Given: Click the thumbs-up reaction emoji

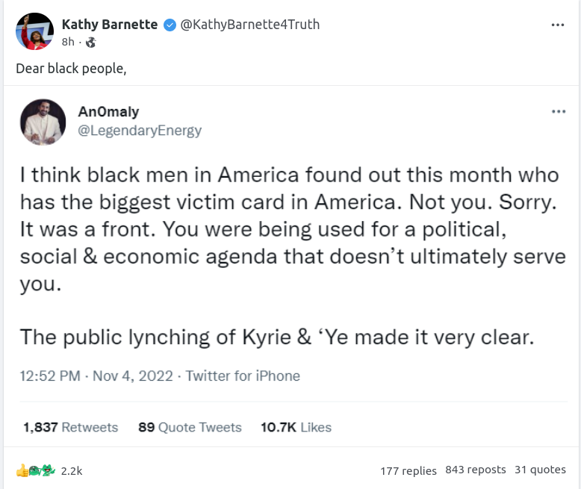Looking at the screenshot, I should tap(22, 470).
